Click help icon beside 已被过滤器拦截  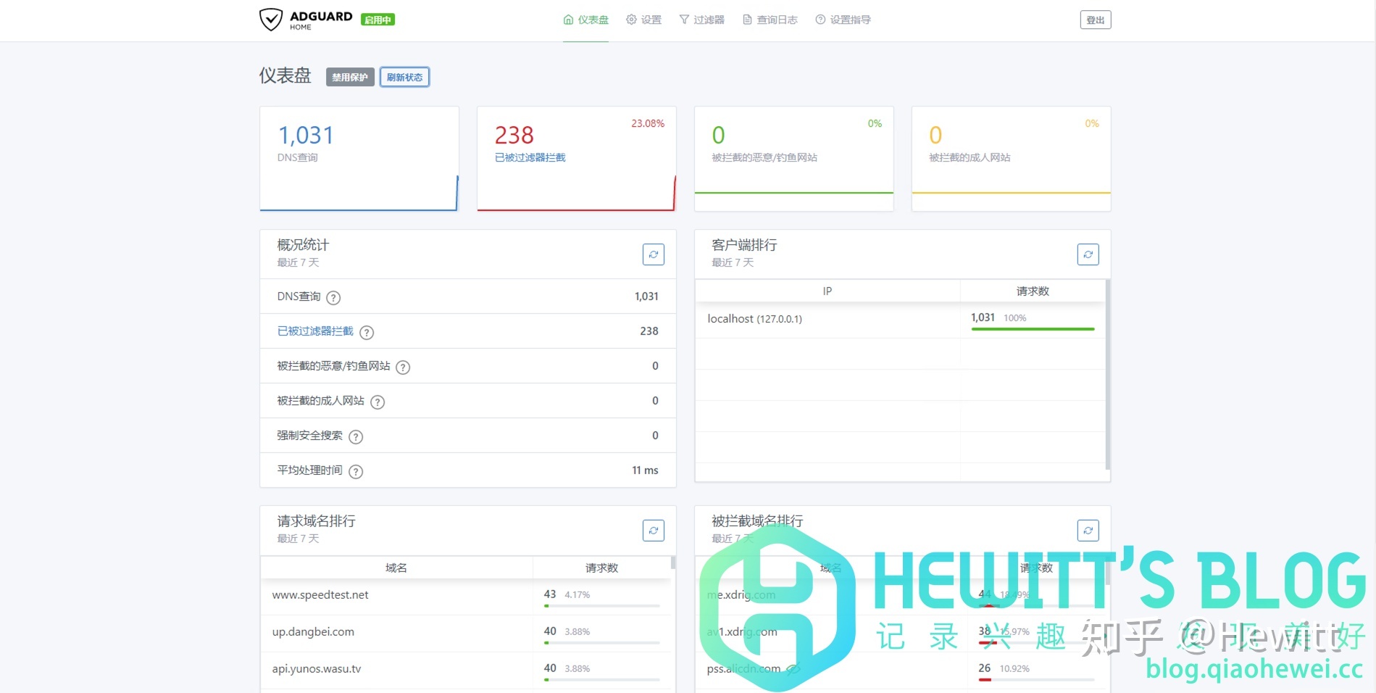367,333
